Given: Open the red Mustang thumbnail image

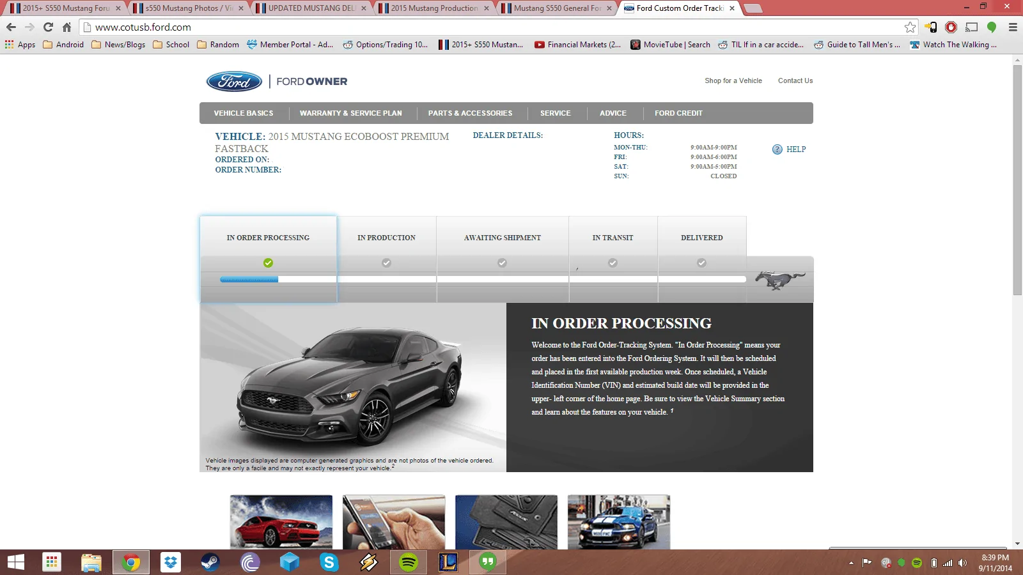Looking at the screenshot, I should coord(281,522).
